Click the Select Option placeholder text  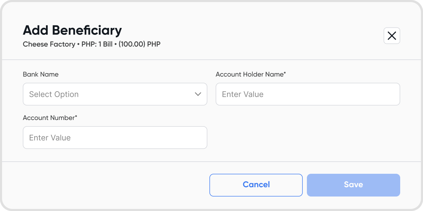pos(54,94)
